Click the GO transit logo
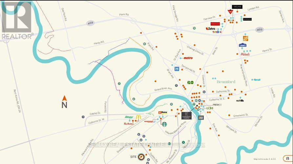Image resolution: width=293 pixels, height=164 pixels. 190,82
